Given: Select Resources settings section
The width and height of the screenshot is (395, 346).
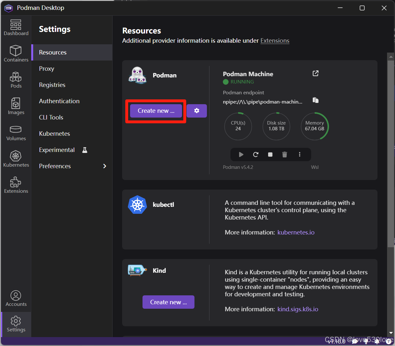Looking at the screenshot, I should [x=72, y=52].
